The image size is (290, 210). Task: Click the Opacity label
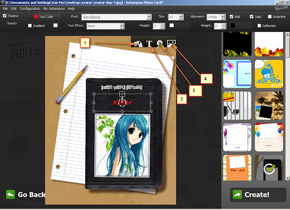(11, 23)
